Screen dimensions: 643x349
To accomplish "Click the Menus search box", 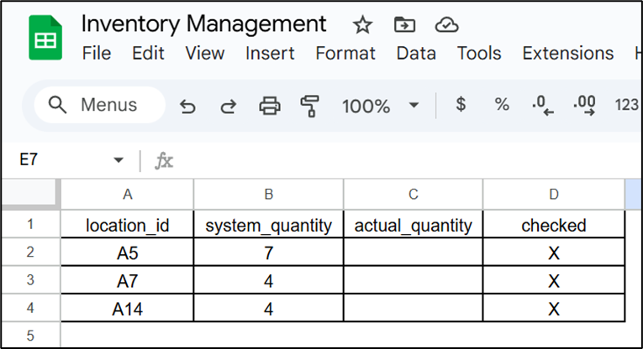I will 99,105.
